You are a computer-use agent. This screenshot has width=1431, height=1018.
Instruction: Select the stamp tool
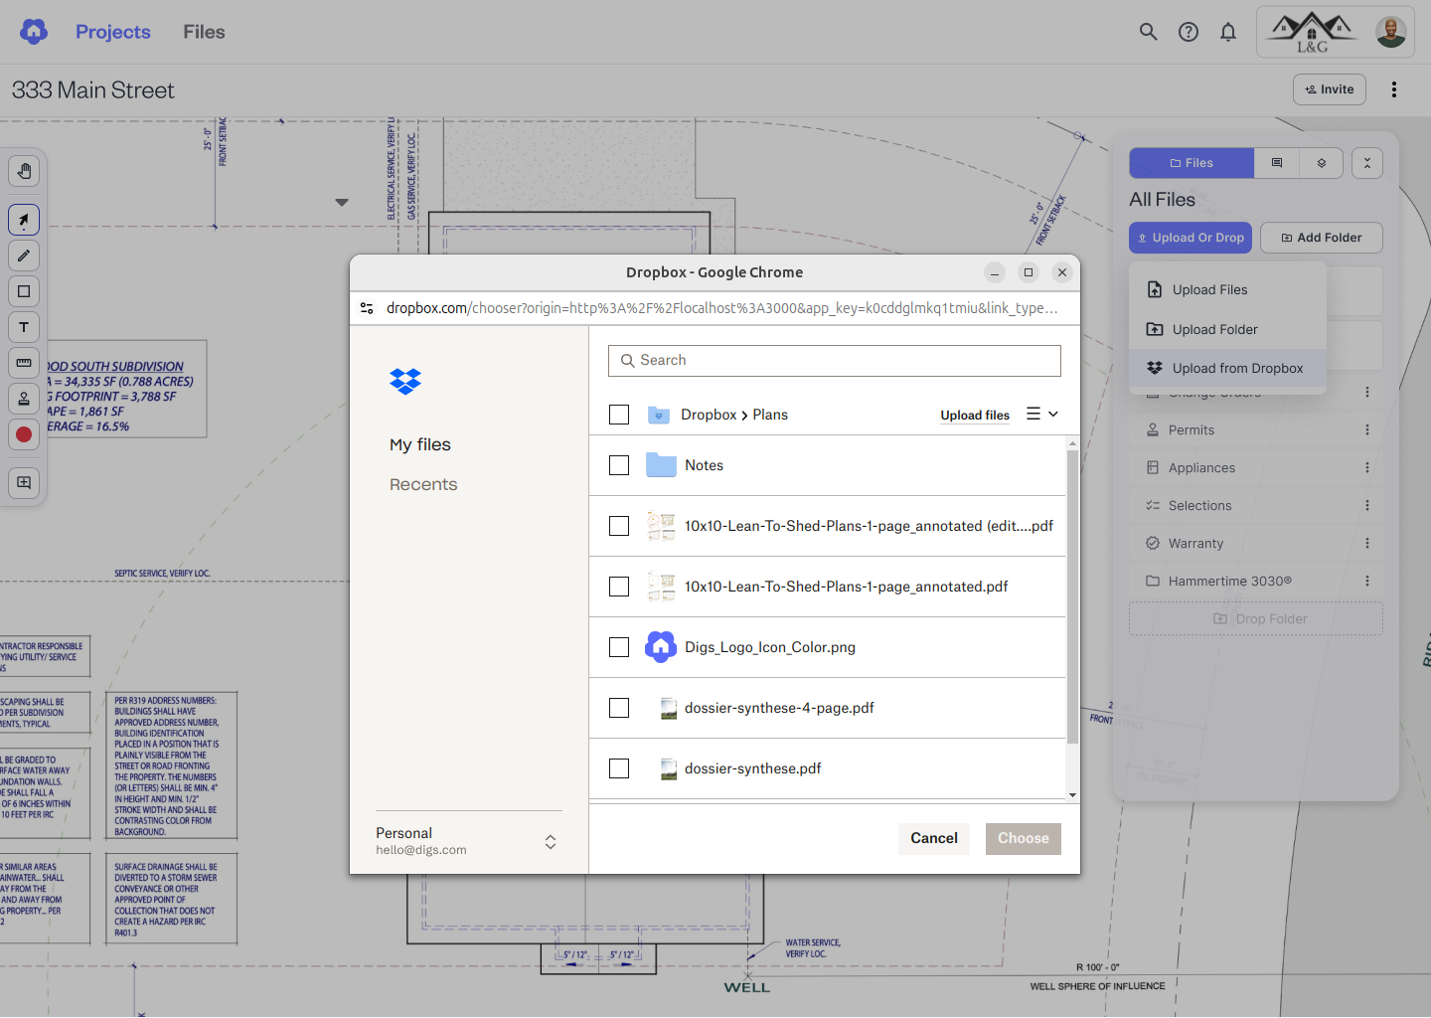[24, 399]
